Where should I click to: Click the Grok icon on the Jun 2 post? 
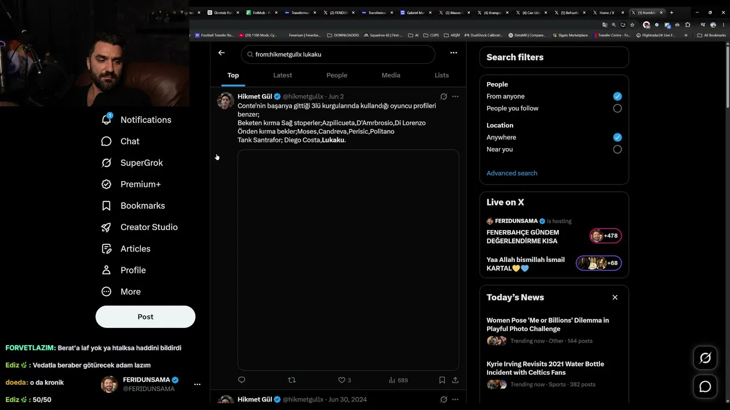click(x=444, y=97)
